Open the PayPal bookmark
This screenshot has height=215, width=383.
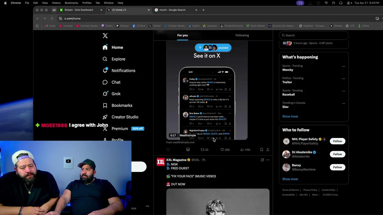tap(194, 26)
